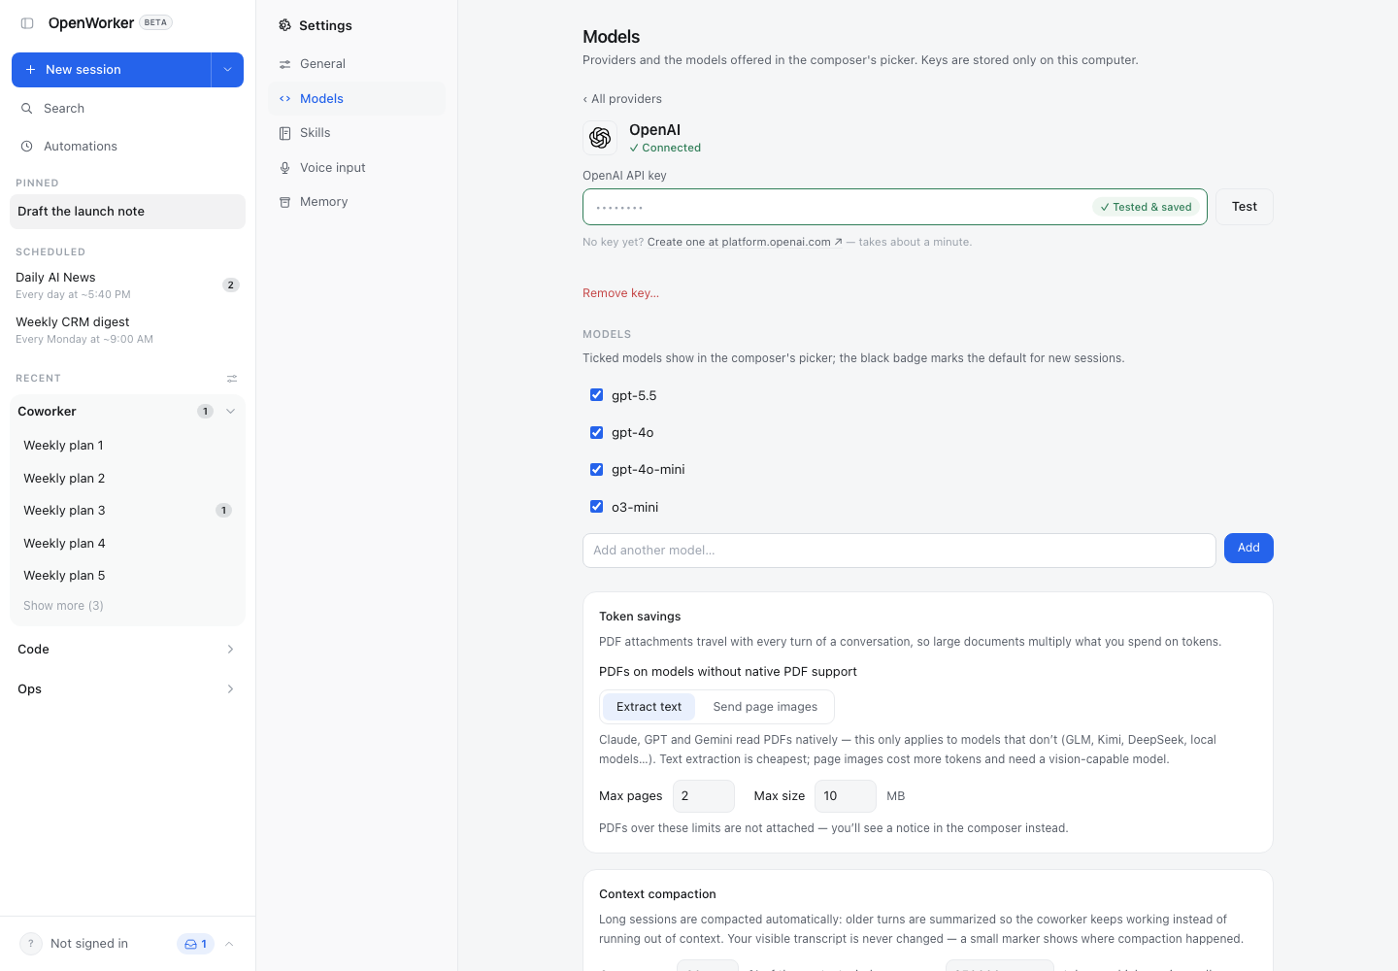This screenshot has width=1398, height=971.
Task: Open Weekly plan 5 session
Action: point(127,576)
